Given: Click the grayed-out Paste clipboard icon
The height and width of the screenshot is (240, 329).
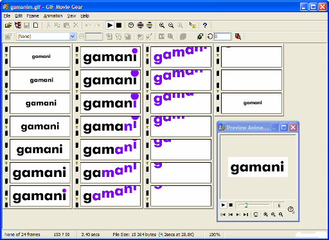Looking at the screenshot, I should pos(67,25).
